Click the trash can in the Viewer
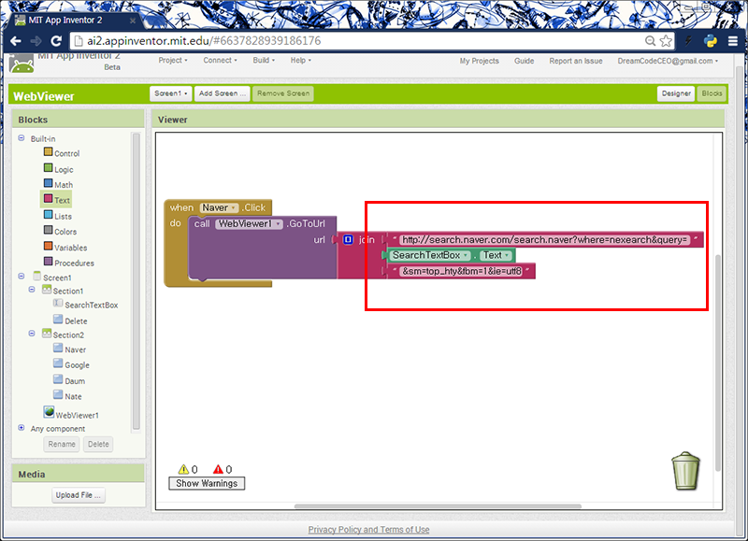The image size is (748, 541). pos(685,471)
